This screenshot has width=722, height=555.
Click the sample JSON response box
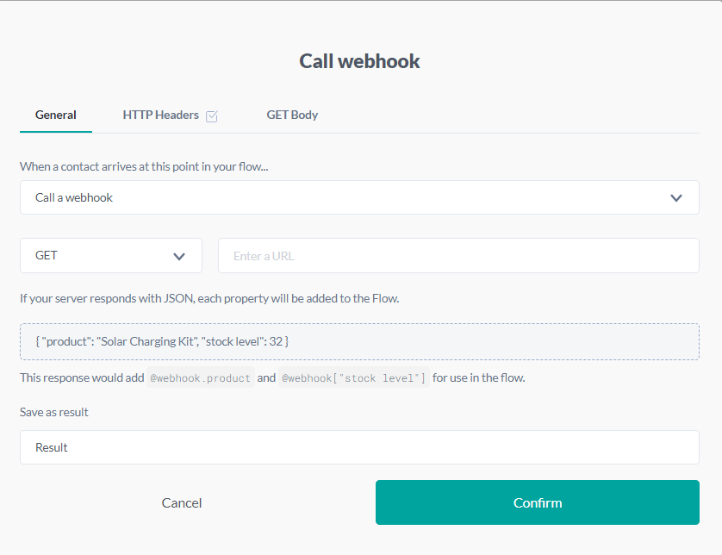[x=359, y=341]
